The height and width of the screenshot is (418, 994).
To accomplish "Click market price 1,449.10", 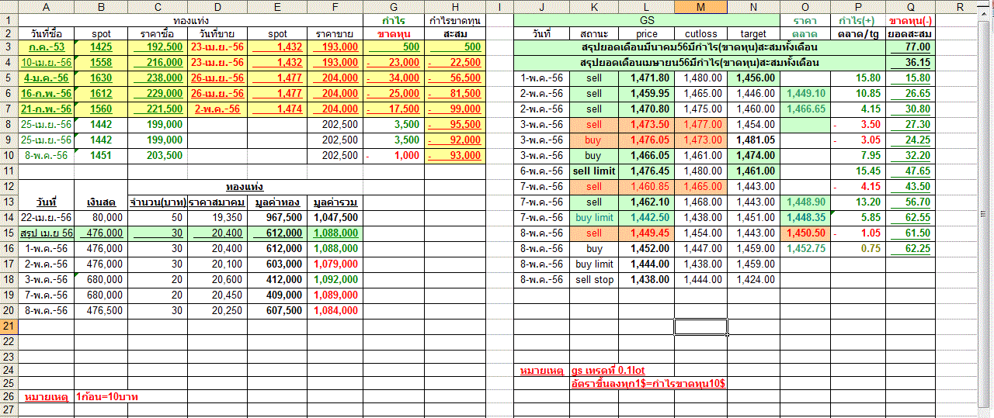I will [x=805, y=93].
